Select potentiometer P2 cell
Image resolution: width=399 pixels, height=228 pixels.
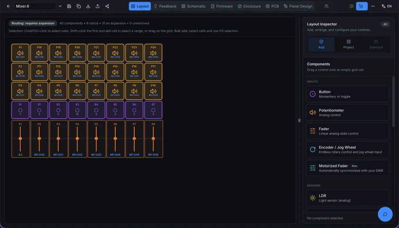[20, 72]
